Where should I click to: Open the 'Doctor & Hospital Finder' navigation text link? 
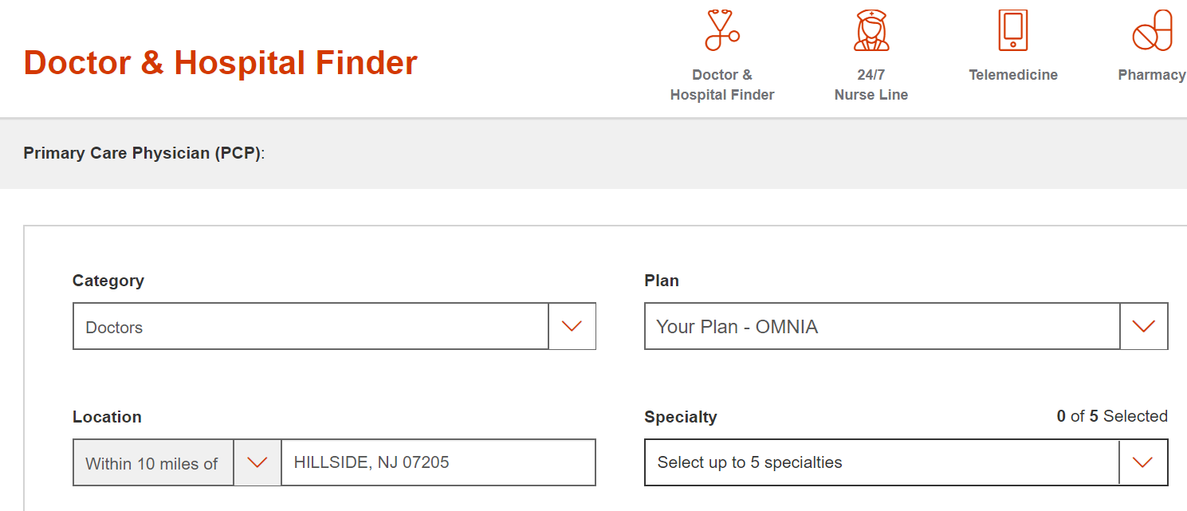[x=722, y=85]
